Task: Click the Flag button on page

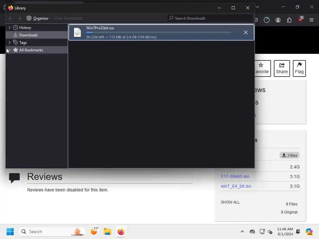Action: (299, 68)
